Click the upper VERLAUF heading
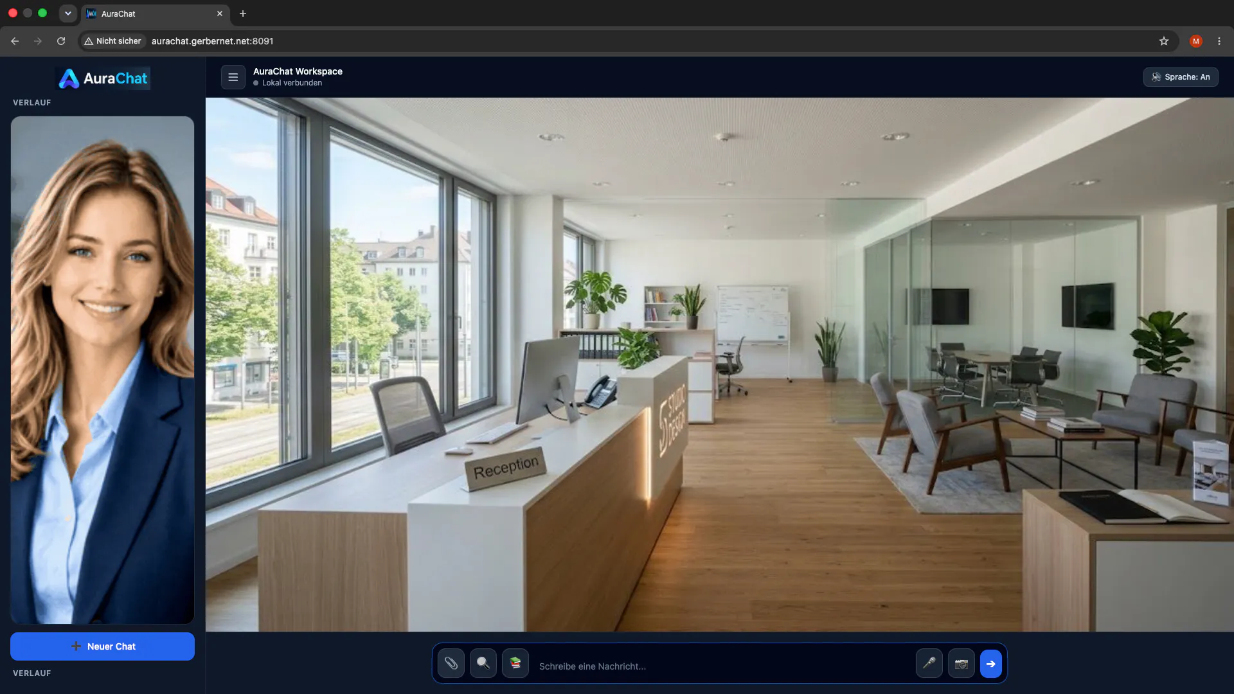 coord(31,103)
